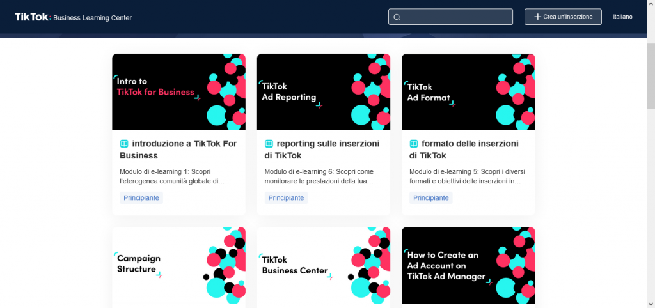Click Principiante tag under reporting sulle inserzioni
655x308 pixels.
point(286,198)
